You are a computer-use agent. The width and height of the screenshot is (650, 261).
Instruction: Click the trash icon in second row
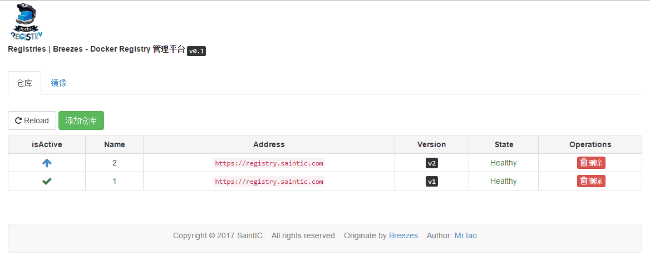coord(584,181)
